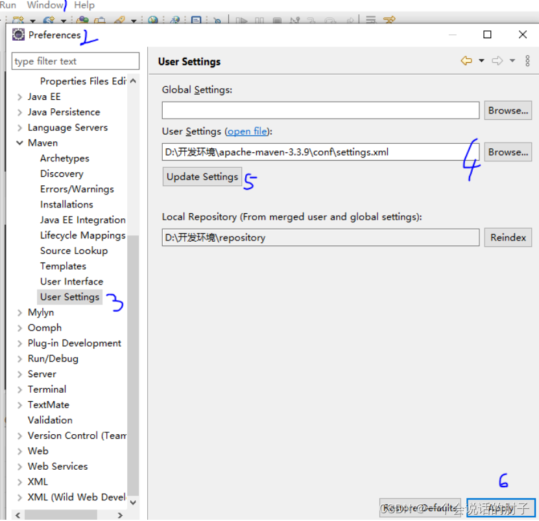The width and height of the screenshot is (539, 521).
Task: Expand the Run/Debug tree node
Action: click(x=19, y=359)
